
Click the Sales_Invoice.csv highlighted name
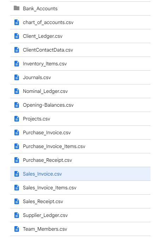(x=42, y=174)
